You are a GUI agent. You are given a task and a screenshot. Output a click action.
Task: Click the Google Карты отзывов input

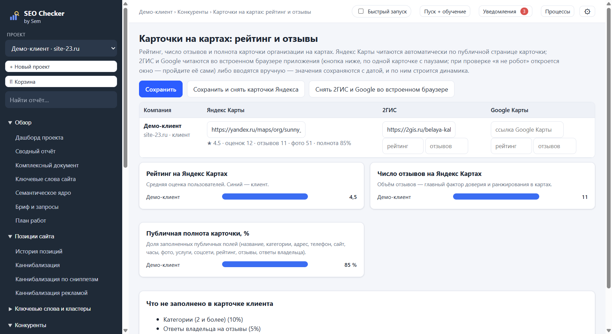[555, 146]
